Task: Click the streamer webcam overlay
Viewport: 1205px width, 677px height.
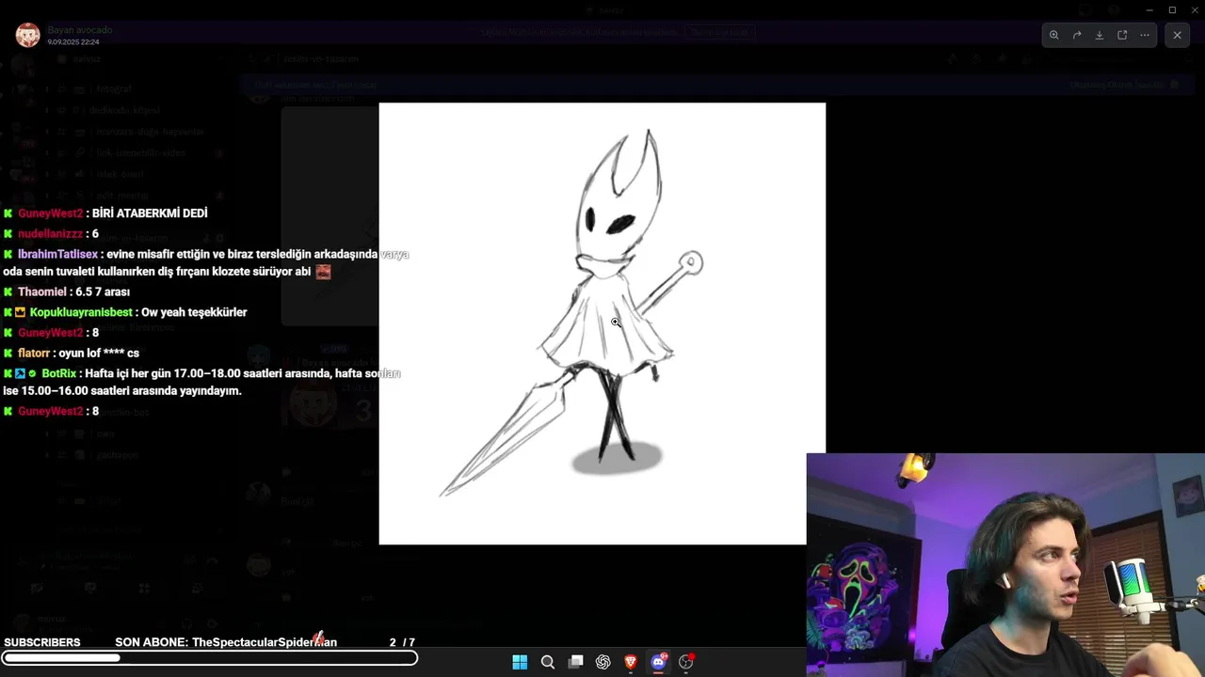Action: (x=1005, y=565)
